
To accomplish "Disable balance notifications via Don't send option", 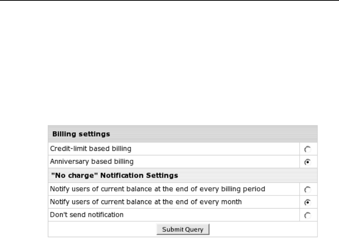I will (307, 215).
